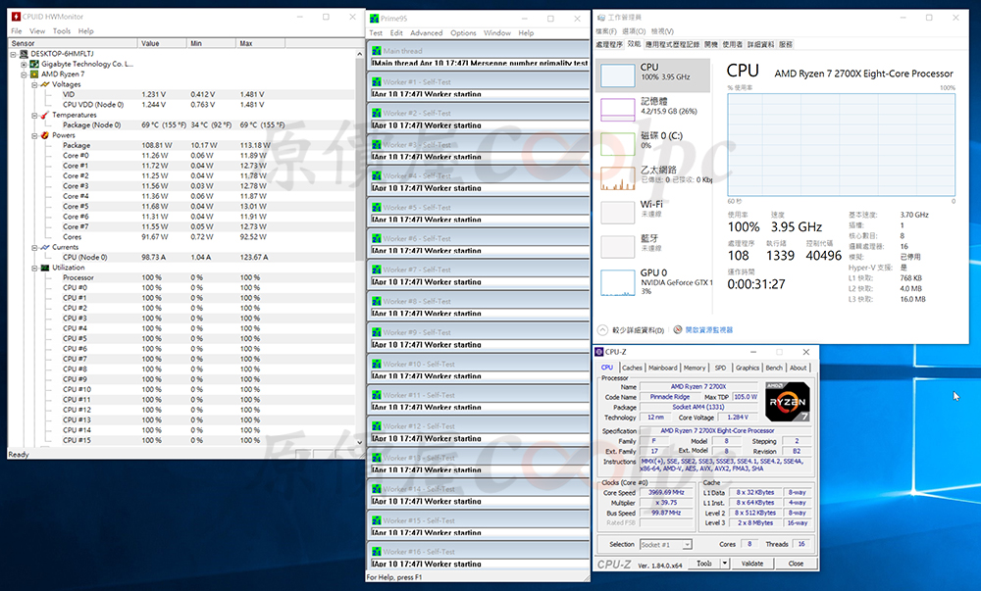981x591 pixels.
Task: Select the memory (記憶體) graph thumbnail
Action: click(x=617, y=110)
